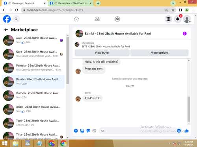Screen dimensions: 197x147
Task: Open the first Chrome taskbar icon
Action: click(x=52, y=143)
